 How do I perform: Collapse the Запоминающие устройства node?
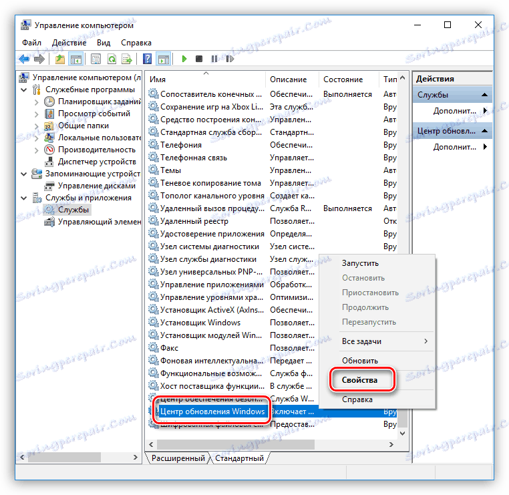click(23, 174)
